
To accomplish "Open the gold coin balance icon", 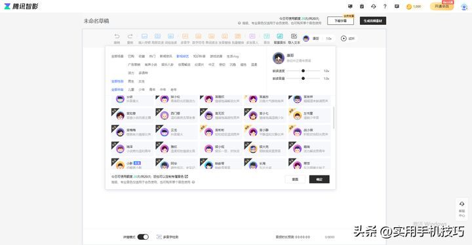I will (x=409, y=7).
